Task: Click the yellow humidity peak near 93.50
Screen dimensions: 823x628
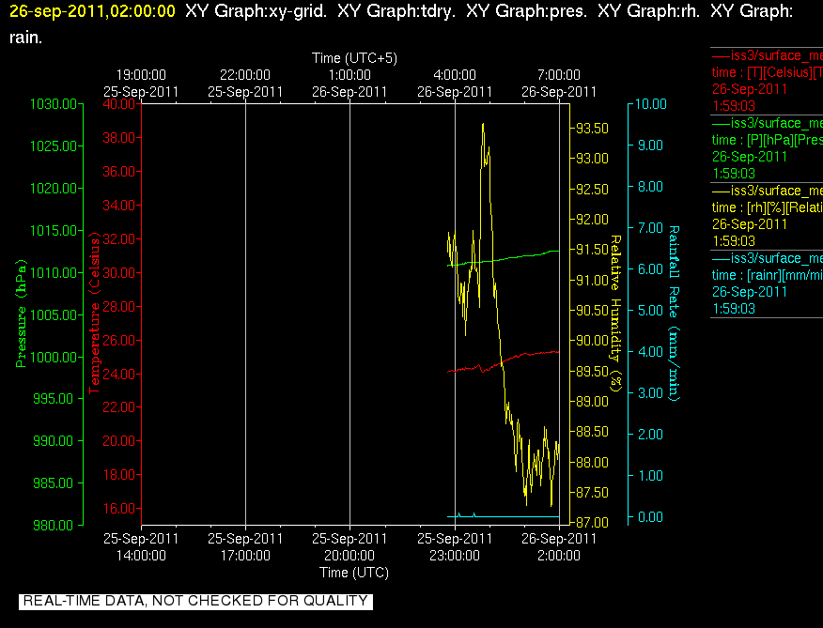Action: click(x=483, y=126)
